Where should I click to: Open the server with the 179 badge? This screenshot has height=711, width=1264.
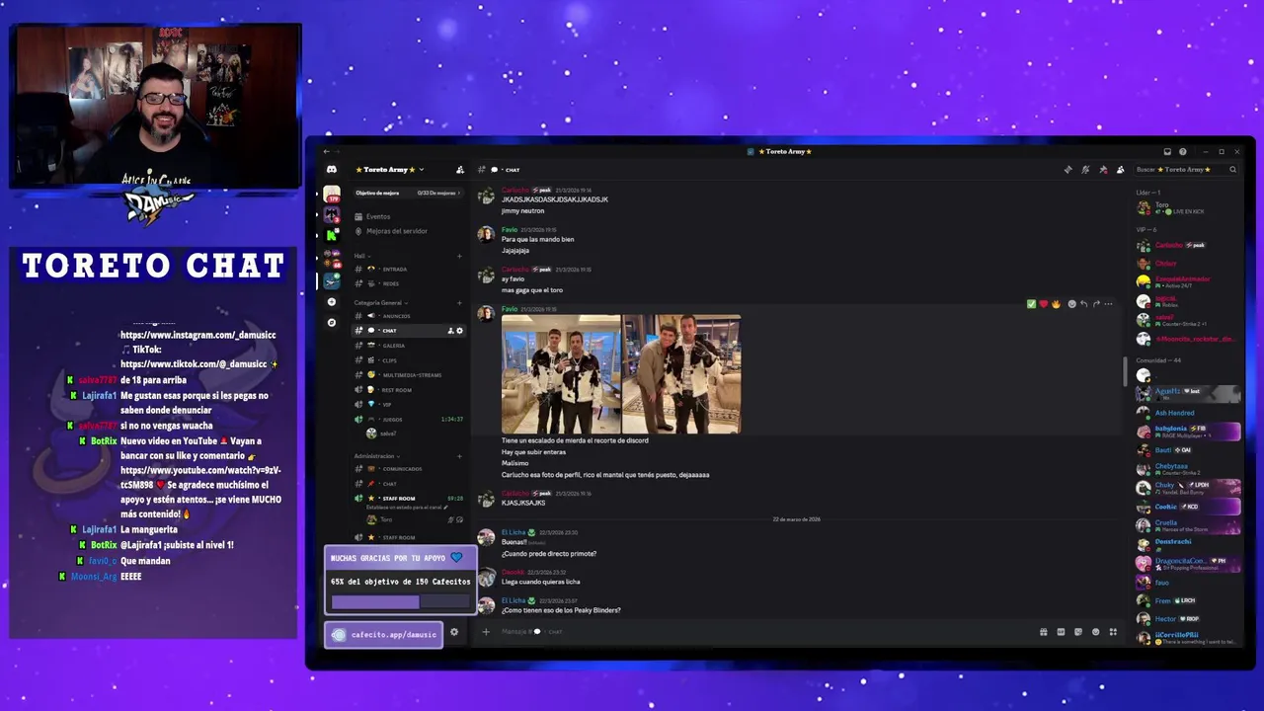pos(332,195)
